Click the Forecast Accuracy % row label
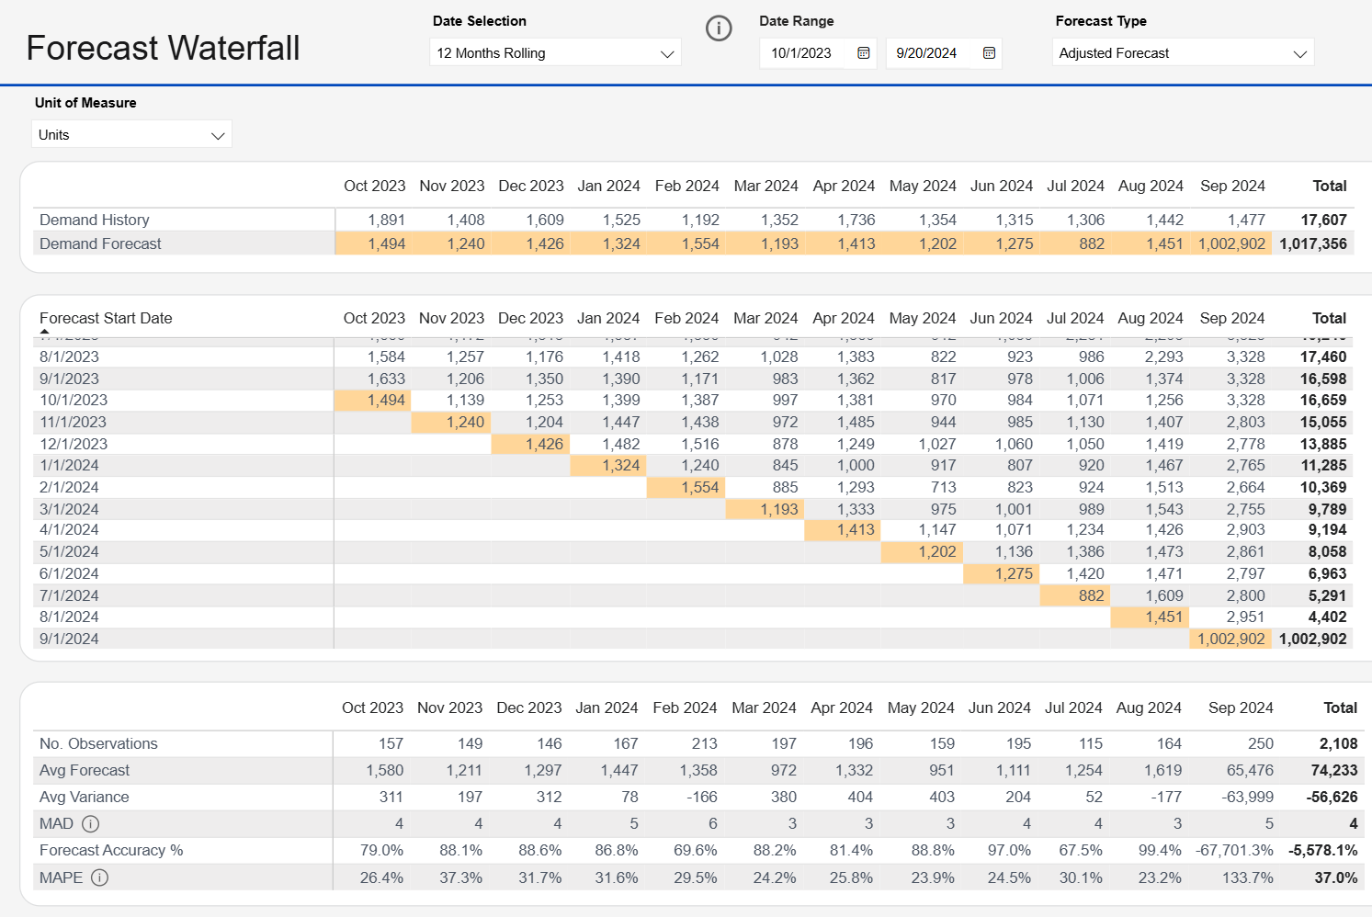Viewport: 1372px width, 917px height. click(x=111, y=850)
